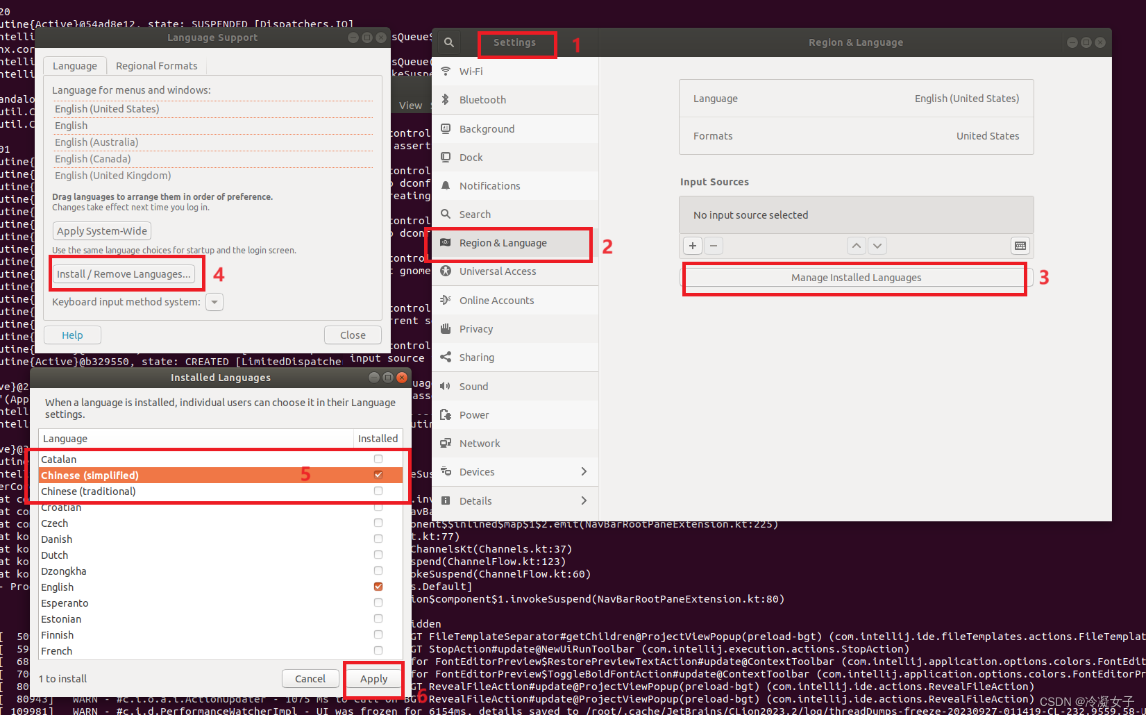The height and width of the screenshot is (715, 1146).
Task: Open the keyboard layout preview icon
Action: (1020, 245)
